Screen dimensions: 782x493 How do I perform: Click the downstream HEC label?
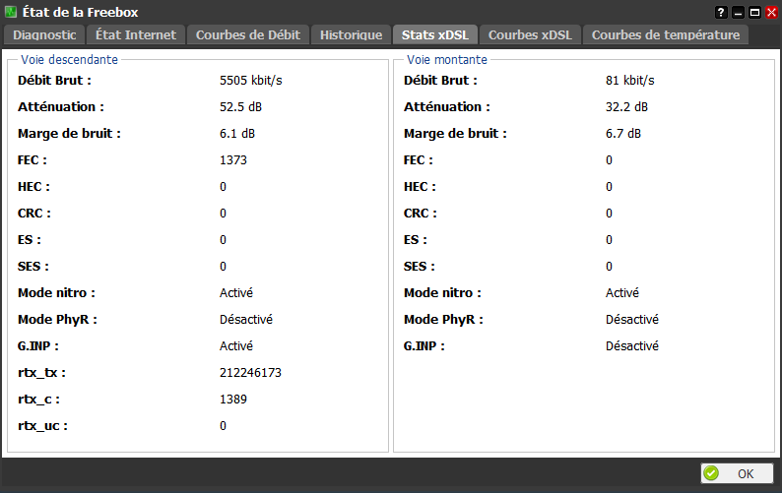pos(33,186)
